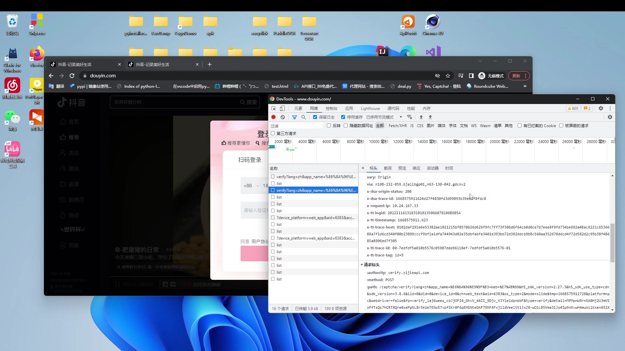Enable the blocked requests checkbox
Image resolution: width=625 pixels, height=351 pixels.
click(x=561, y=125)
